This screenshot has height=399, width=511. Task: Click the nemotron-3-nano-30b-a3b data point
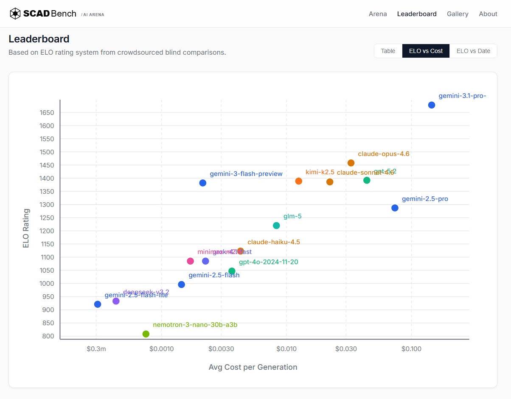(146, 334)
